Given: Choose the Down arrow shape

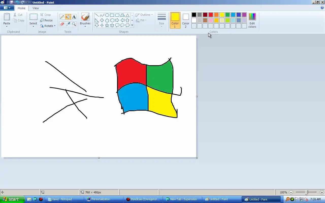Looking at the screenshot, I should coord(97,25).
